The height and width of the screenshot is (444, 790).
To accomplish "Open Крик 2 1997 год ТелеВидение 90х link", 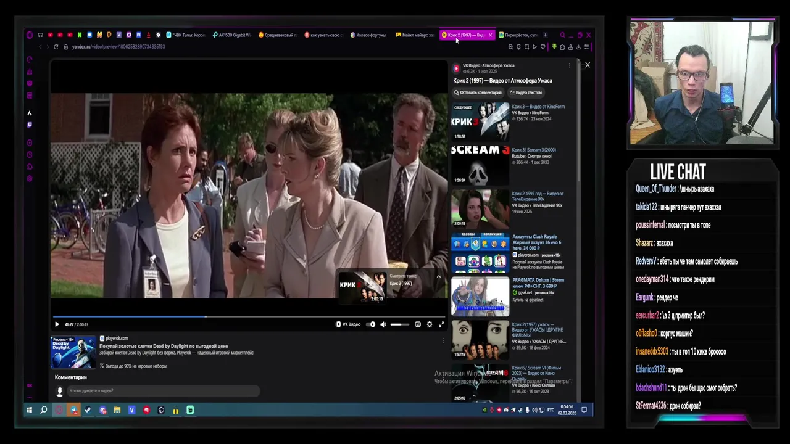I will click(x=538, y=197).
